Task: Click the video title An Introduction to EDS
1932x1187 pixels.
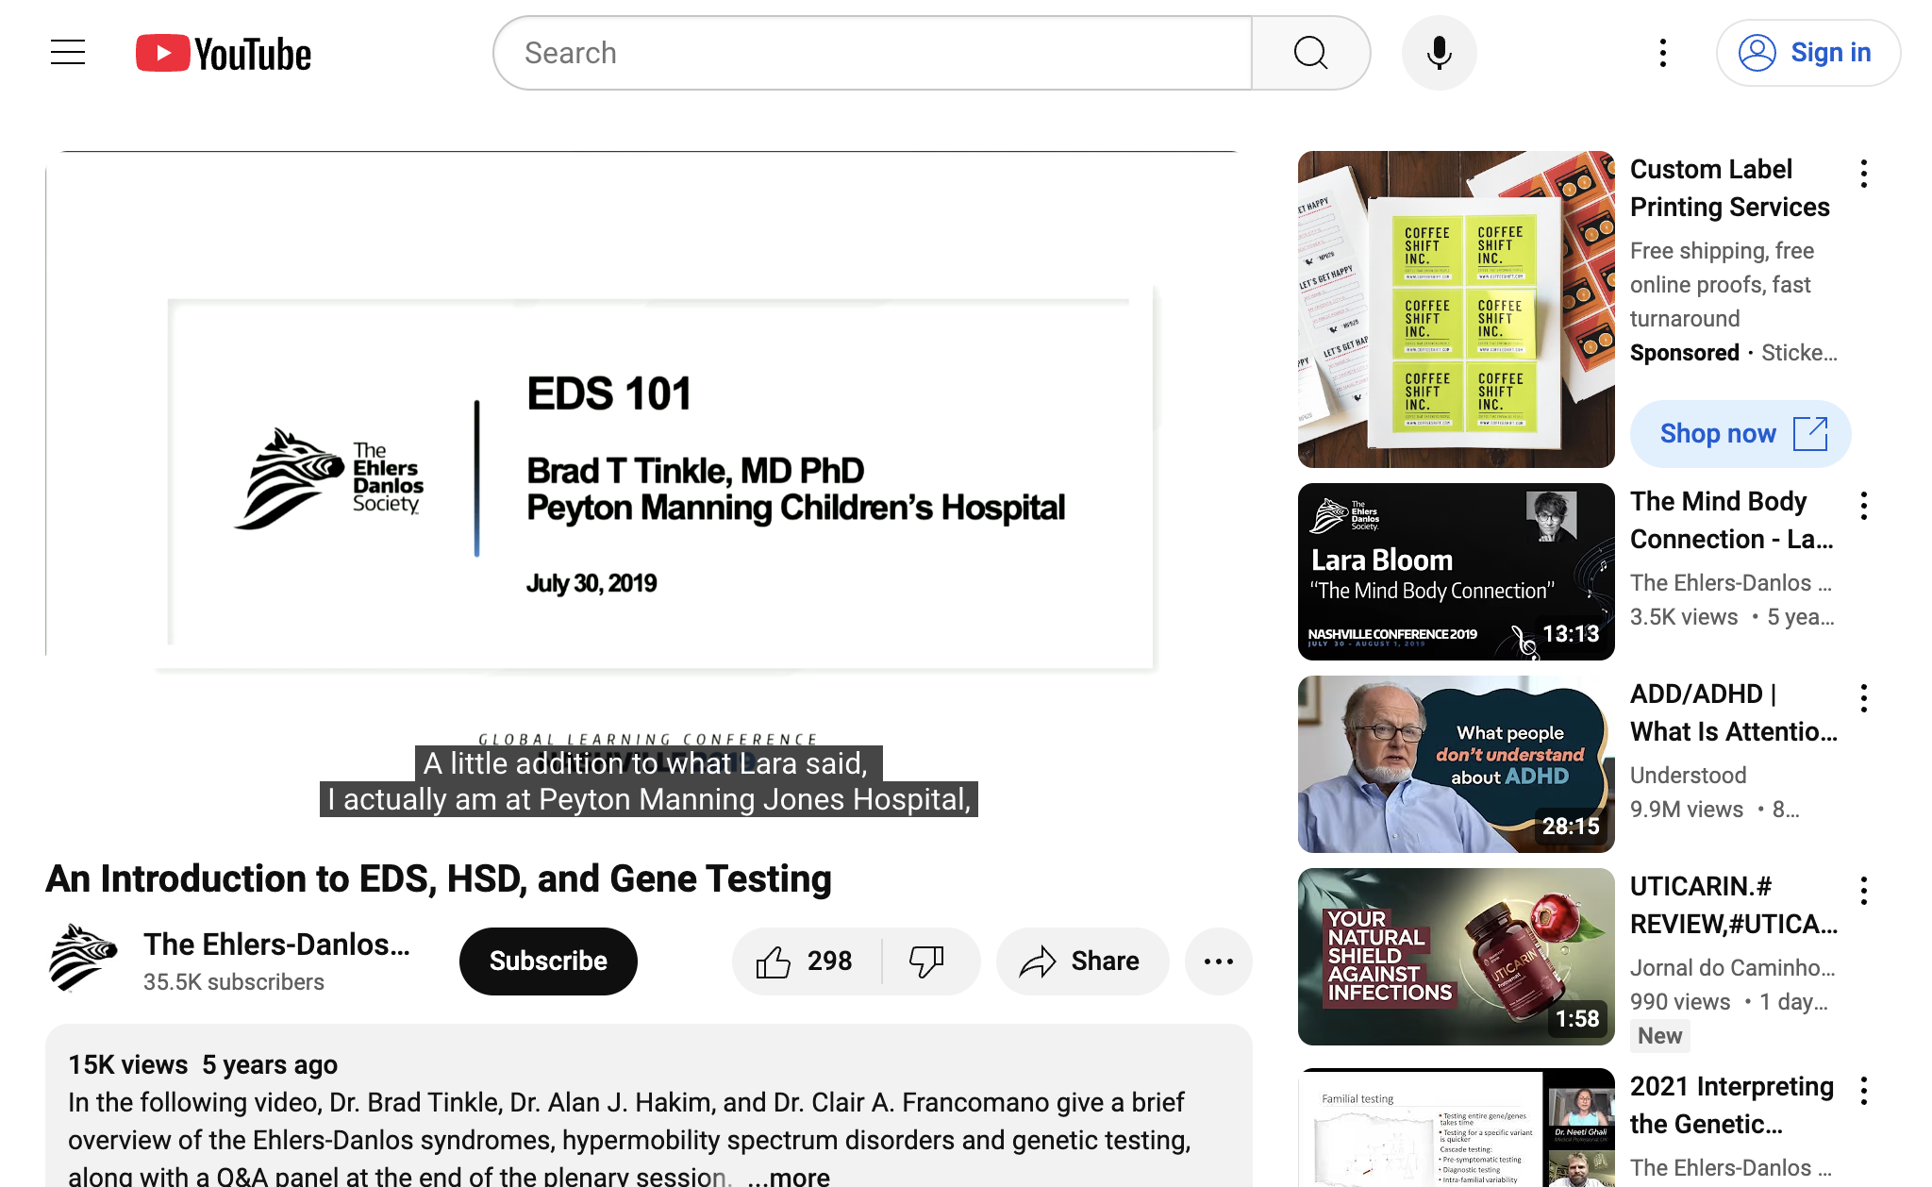Action: 438,878
